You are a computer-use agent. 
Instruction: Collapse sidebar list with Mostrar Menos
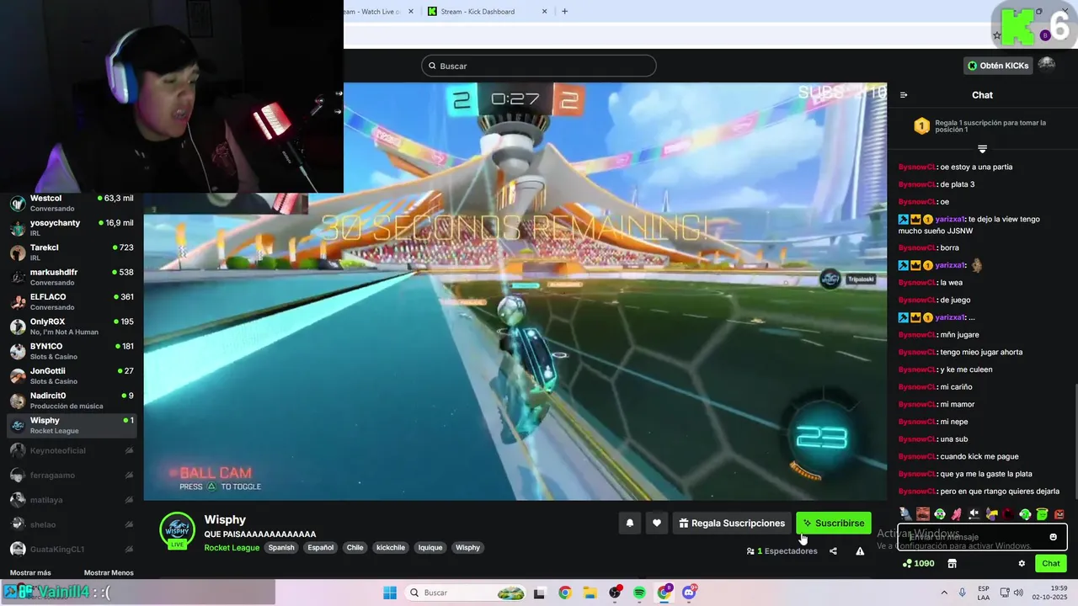click(109, 572)
